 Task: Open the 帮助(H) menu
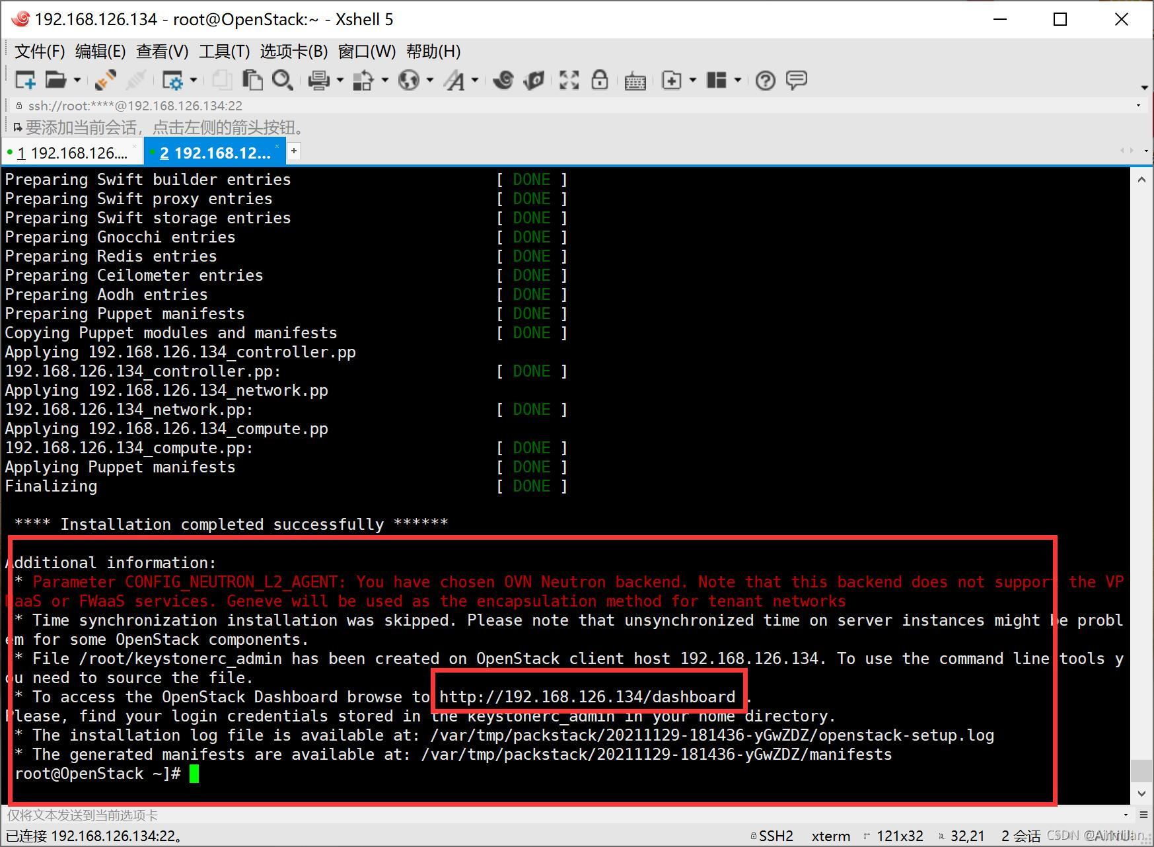click(433, 52)
